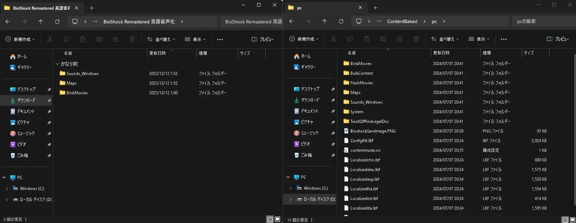Screen dimensions: 576x223
Task: Add a new tab in the right pc window
Action: [375, 8]
